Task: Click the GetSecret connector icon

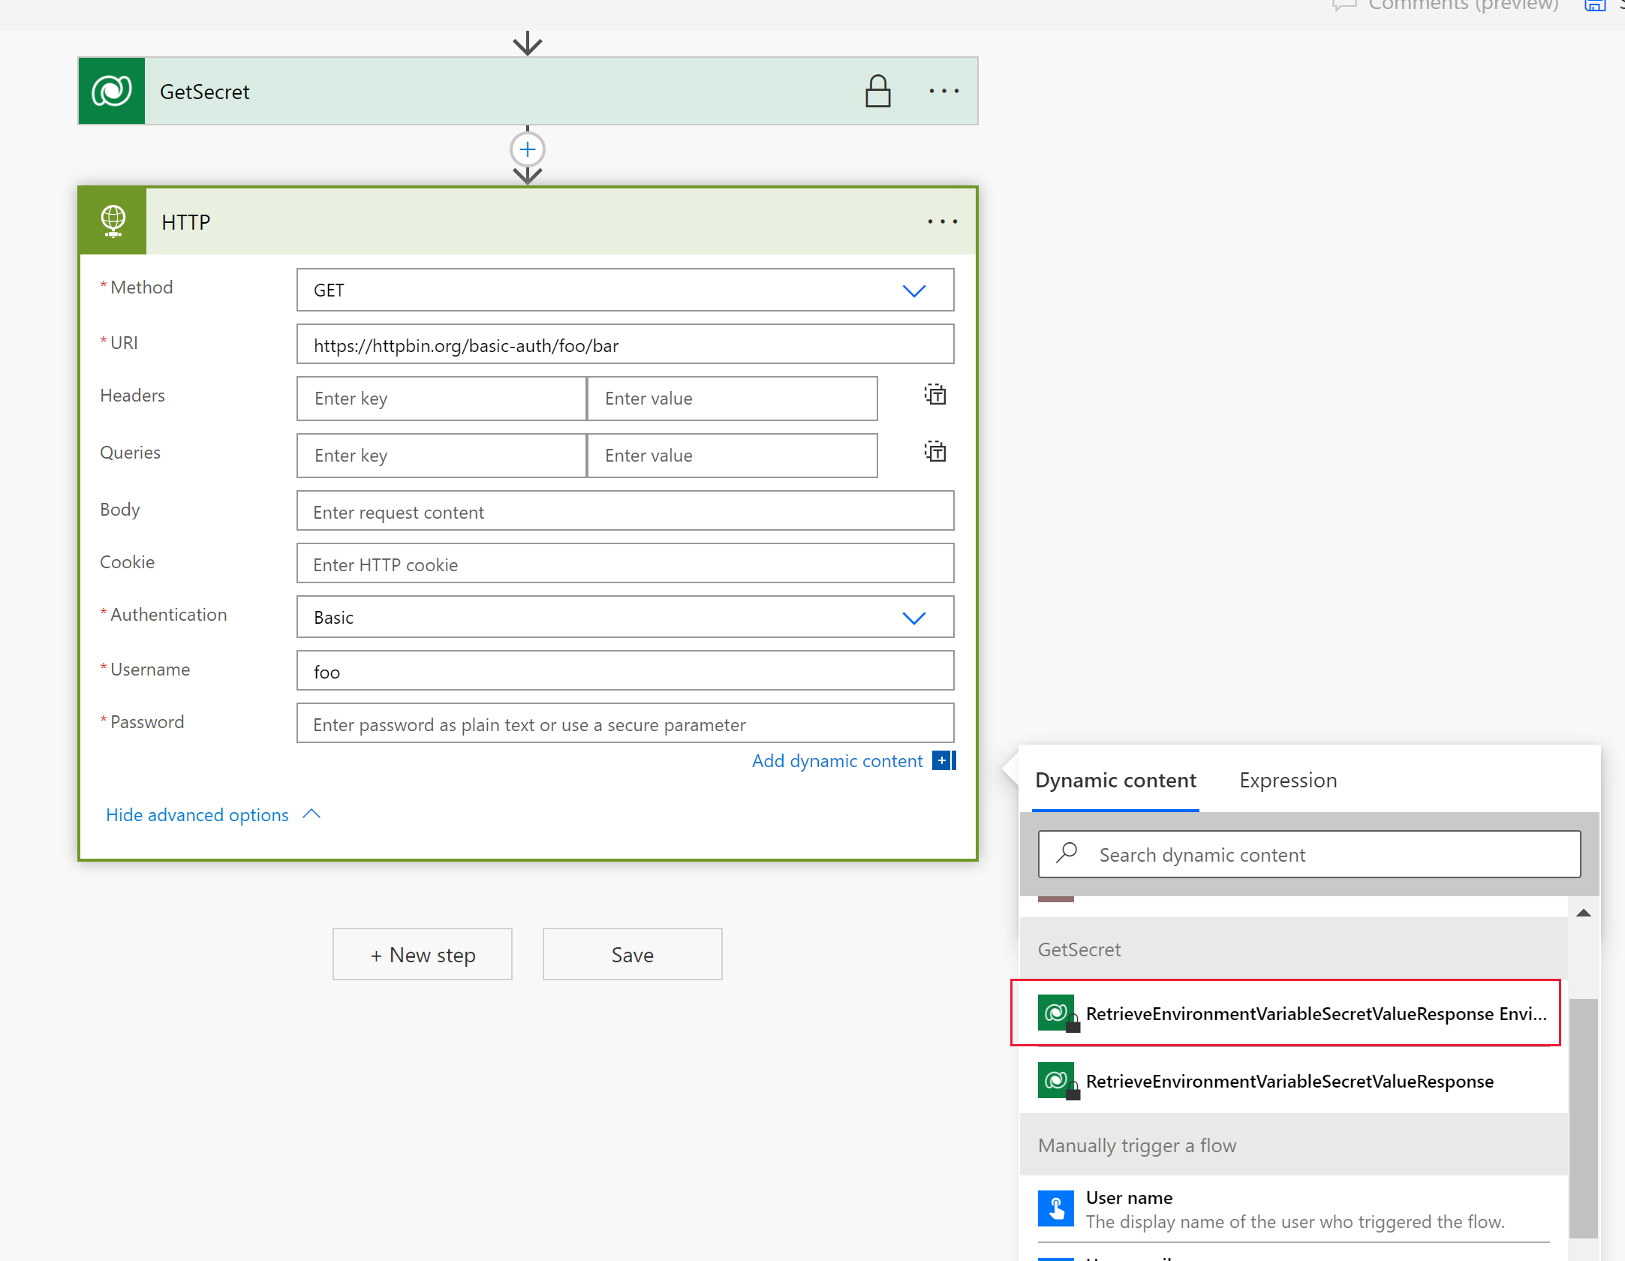Action: (112, 91)
